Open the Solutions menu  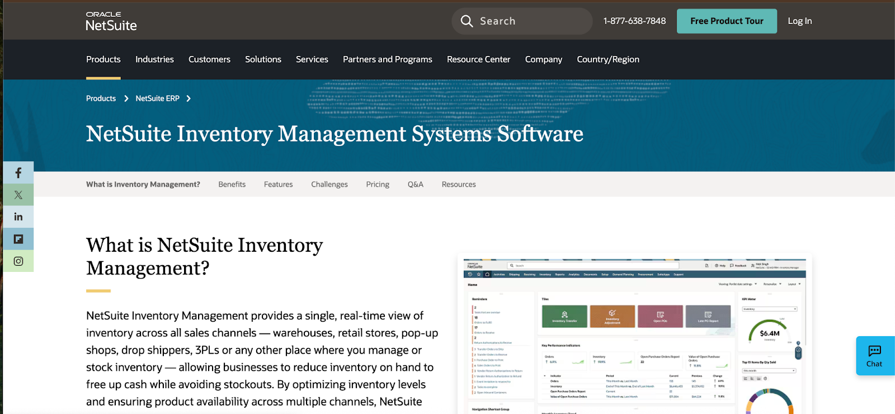(x=263, y=59)
